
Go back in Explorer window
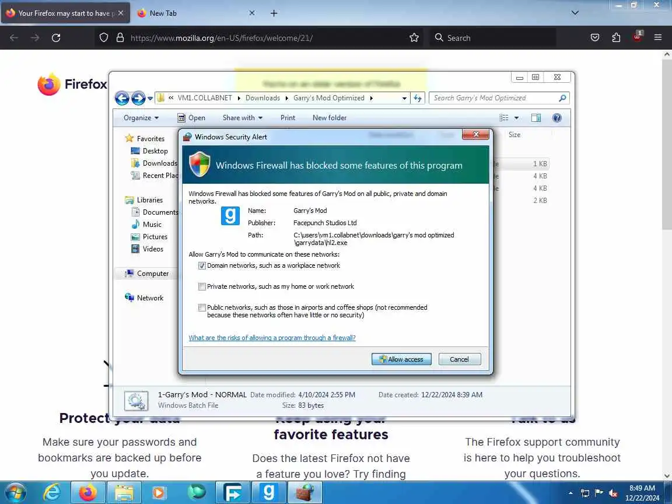coord(122,98)
